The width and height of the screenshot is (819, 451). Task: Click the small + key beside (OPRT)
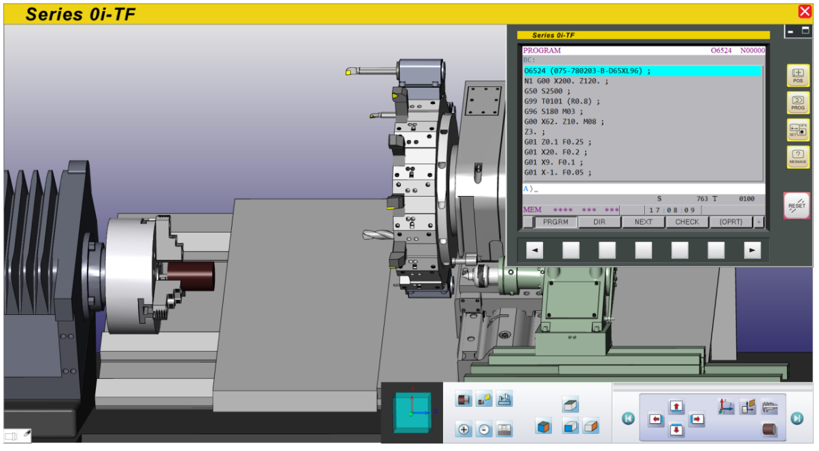[x=759, y=222]
